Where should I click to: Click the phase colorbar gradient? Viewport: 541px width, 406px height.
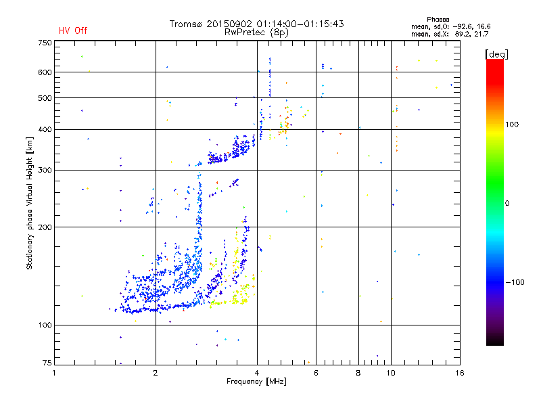[495, 202]
